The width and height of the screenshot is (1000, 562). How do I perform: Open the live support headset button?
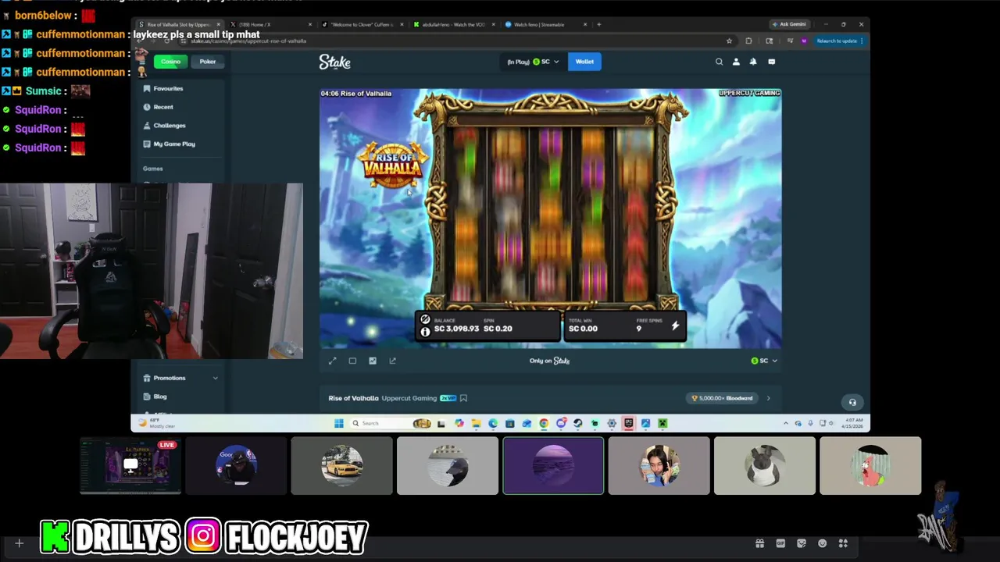click(x=852, y=403)
